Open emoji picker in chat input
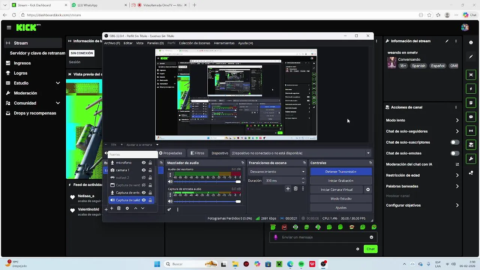 click(x=372, y=237)
